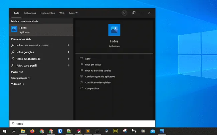Screen dimensions: 217x135
Task: Expand arrow for 'fotos para perfil'
Action: [68, 65]
